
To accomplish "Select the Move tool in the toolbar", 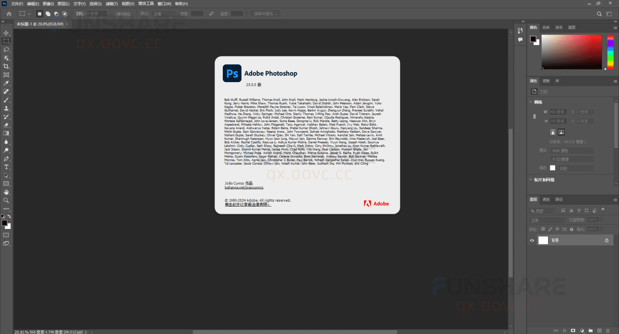I will 6,33.
